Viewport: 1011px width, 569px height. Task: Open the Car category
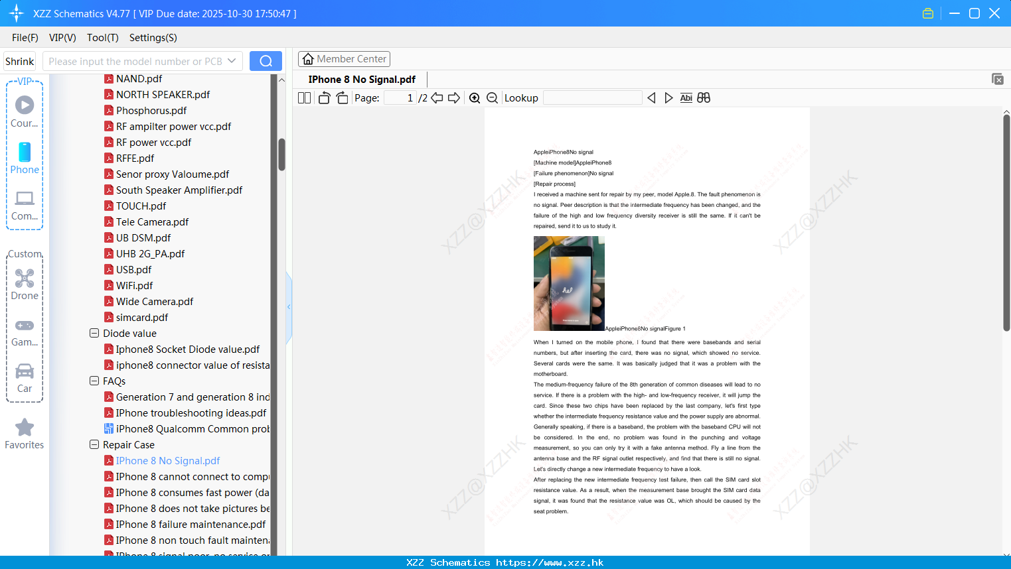pos(25,371)
